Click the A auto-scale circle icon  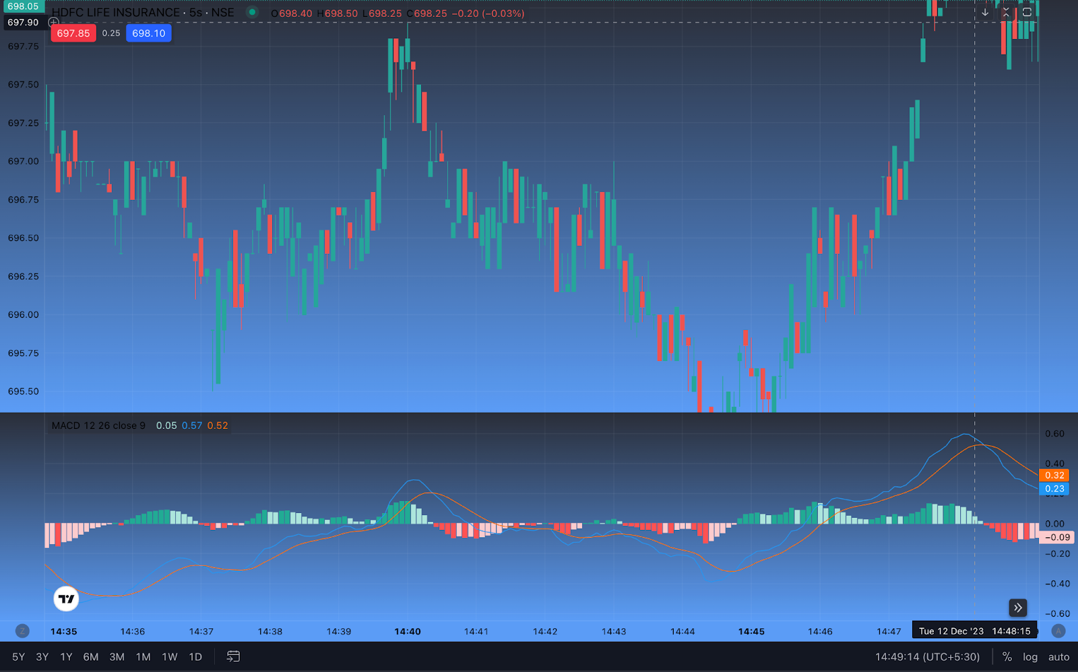tap(1058, 631)
